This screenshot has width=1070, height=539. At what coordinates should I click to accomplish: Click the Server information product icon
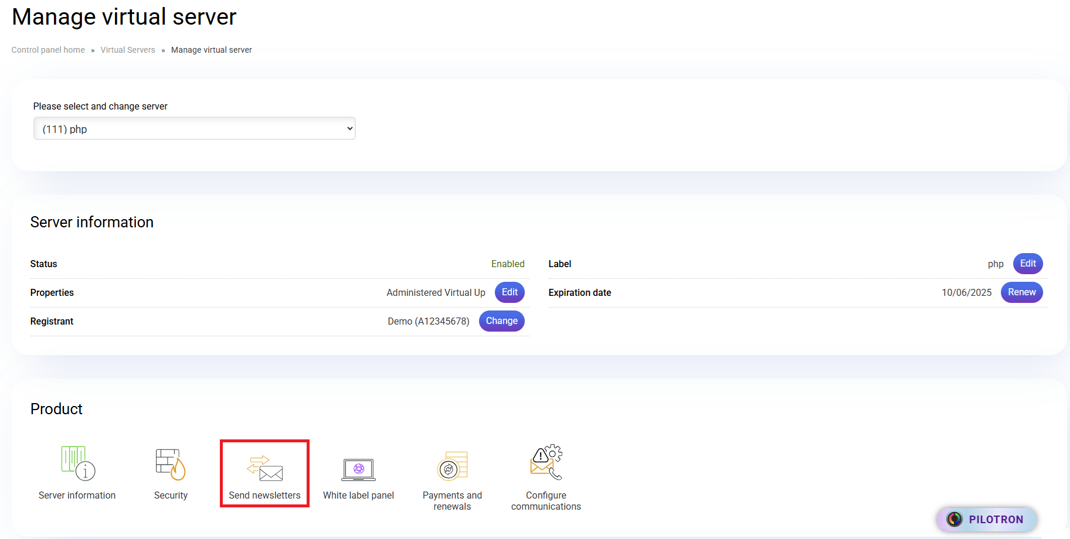coord(77,463)
